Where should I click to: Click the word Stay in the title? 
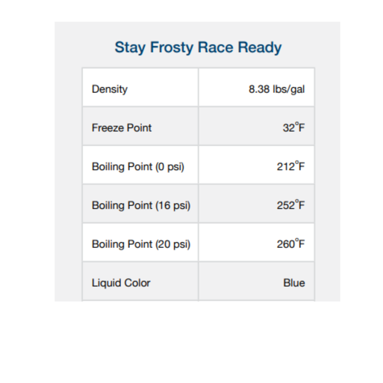coord(130,48)
